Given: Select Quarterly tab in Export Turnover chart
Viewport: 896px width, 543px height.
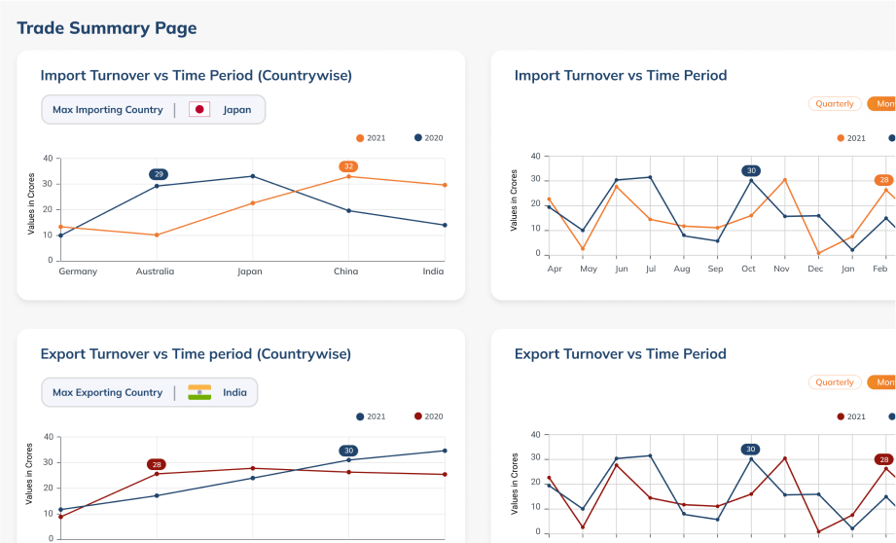Looking at the screenshot, I should [x=835, y=382].
